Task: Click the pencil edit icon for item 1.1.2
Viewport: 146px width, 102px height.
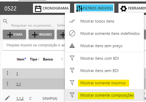Action: (7, 98)
